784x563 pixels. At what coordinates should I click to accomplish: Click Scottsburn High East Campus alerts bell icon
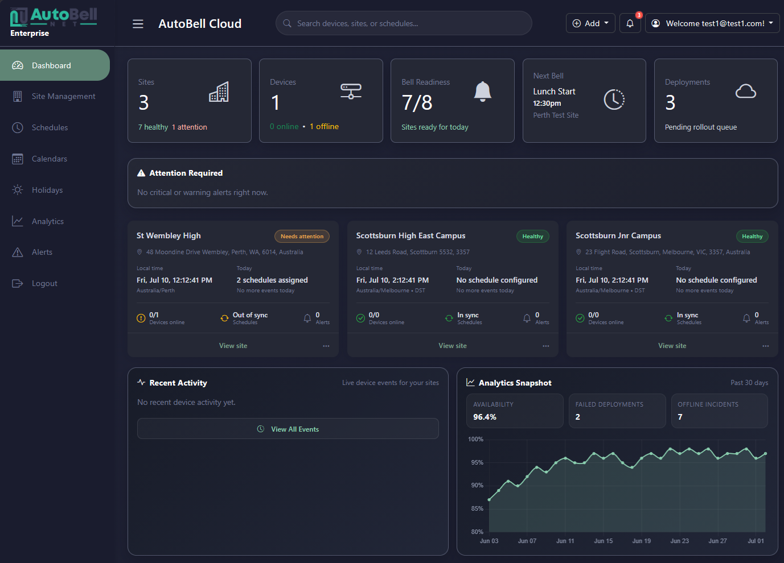[x=527, y=318]
